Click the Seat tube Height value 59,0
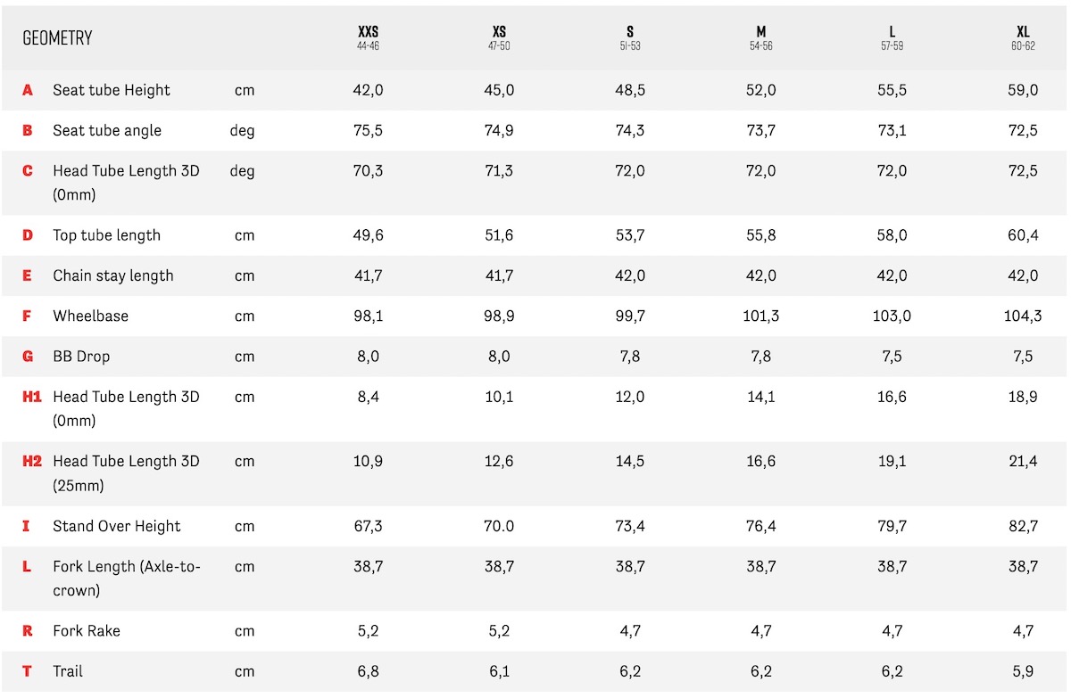 click(x=1023, y=90)
